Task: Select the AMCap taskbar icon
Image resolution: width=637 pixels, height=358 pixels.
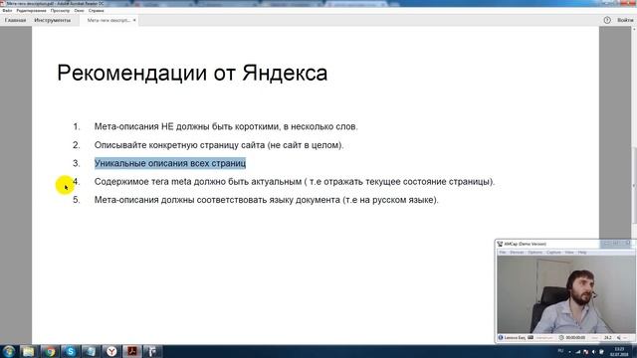Action: 152,351
